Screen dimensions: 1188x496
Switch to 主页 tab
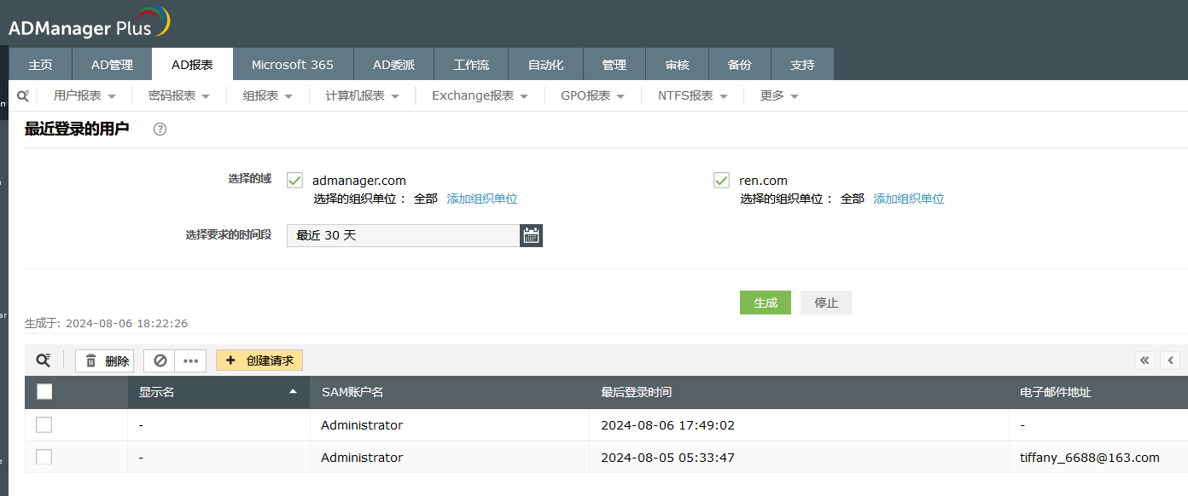pyautogui.click(x=40, y=64)
